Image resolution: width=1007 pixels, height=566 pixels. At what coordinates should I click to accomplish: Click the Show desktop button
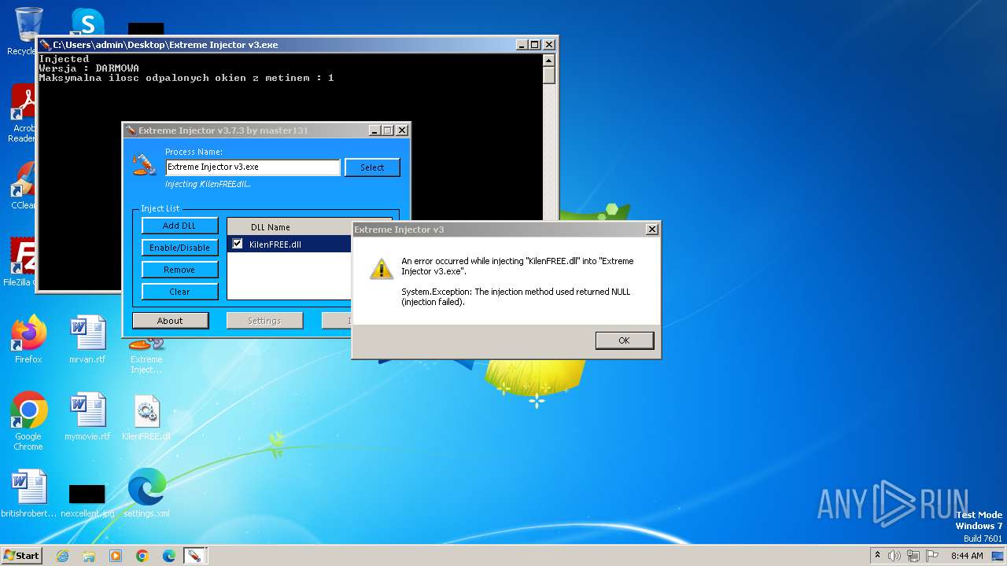[998, 556]
